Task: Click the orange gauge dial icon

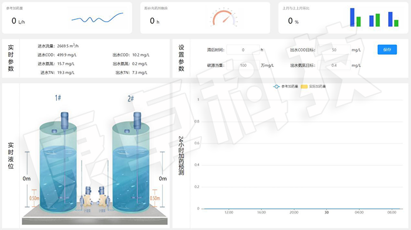Action: tap(224, 18)
